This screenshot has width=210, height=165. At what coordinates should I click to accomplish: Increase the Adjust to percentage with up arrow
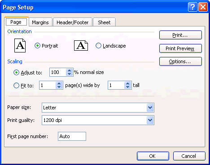[x=69, y=70]
